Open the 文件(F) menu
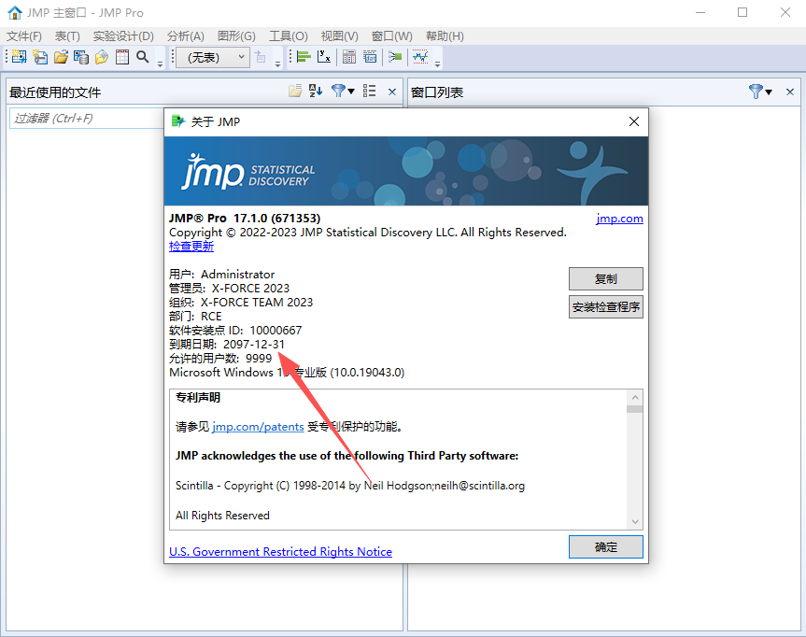Viewport: 806px width, 637px height. tap(23, 36)
